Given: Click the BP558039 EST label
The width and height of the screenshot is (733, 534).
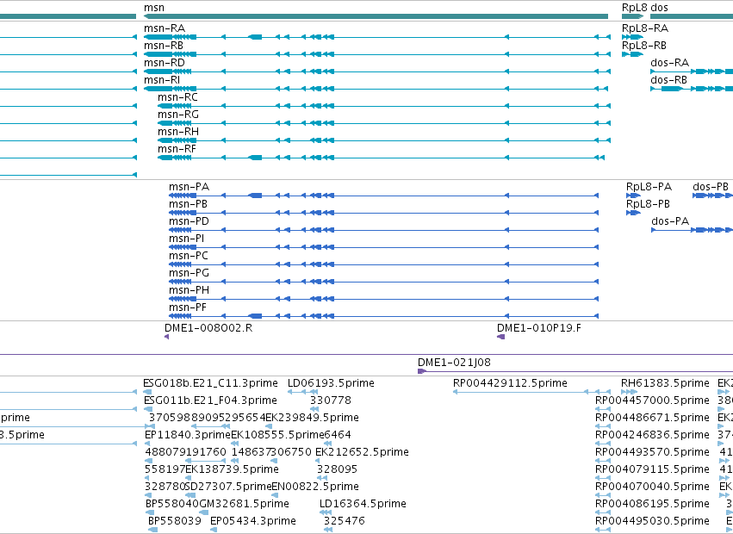Looking at the screenshot, I should point(175,521).
